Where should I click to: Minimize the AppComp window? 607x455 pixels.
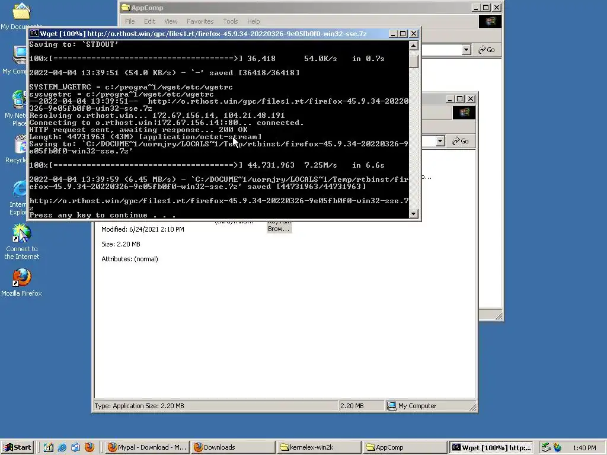point(477,7)
